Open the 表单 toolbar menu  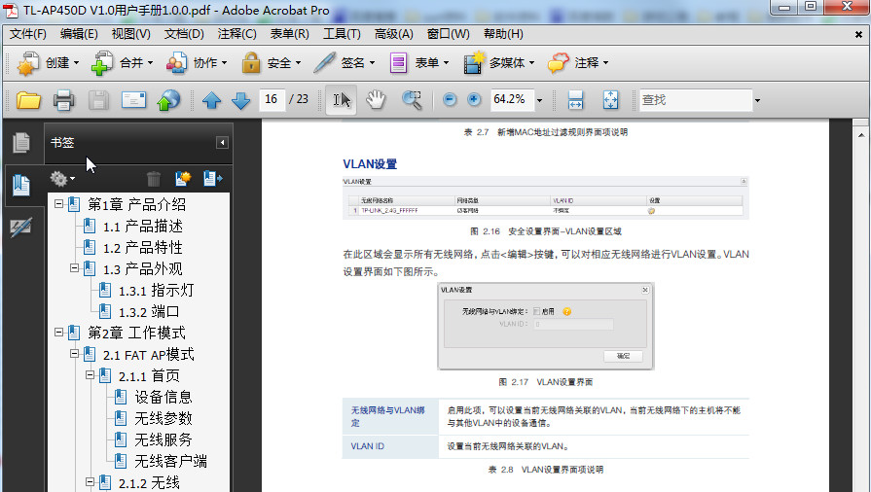click(x=418, y=63)
